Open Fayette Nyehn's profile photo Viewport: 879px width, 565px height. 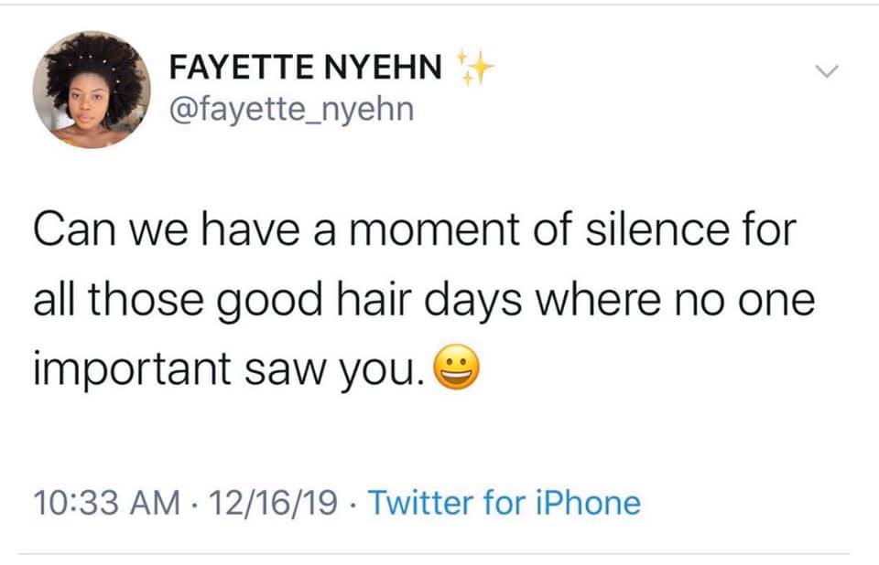coord(92,89)
